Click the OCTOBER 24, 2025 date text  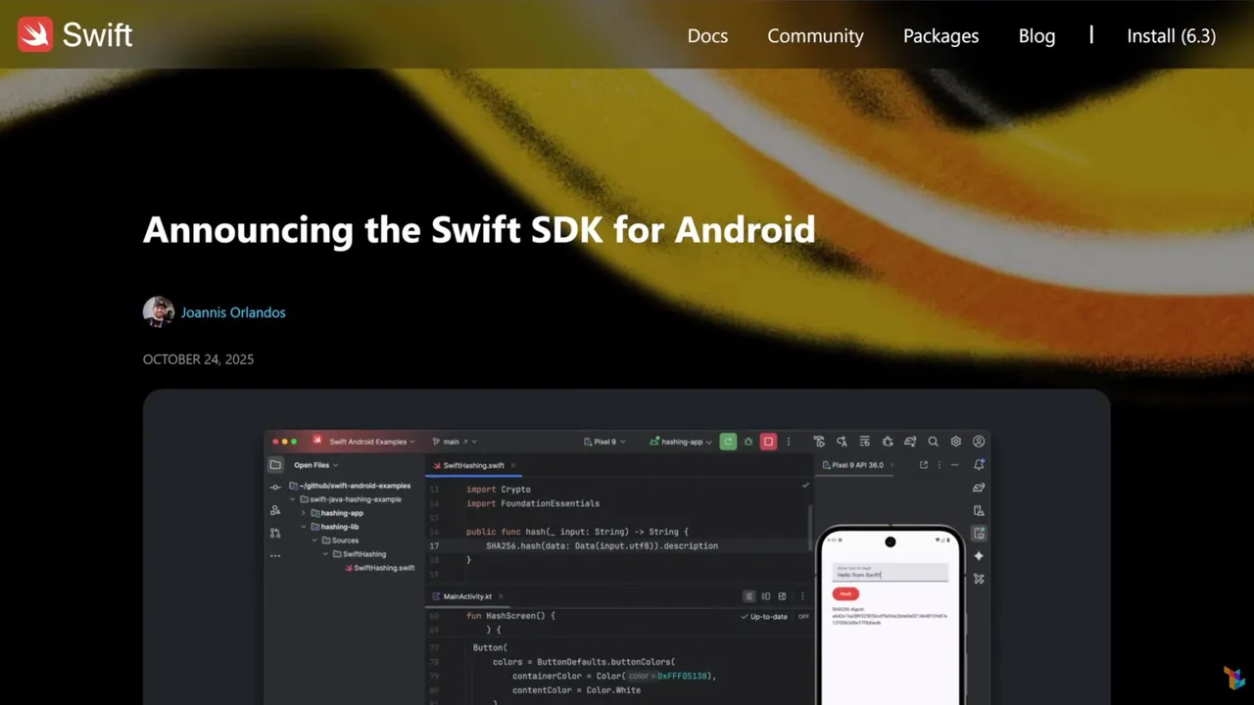(x=198, y=359)
